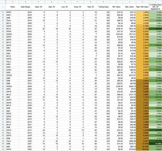
Task: Select the TSLA ticker cell in row 101
Action: pos(12,133)
